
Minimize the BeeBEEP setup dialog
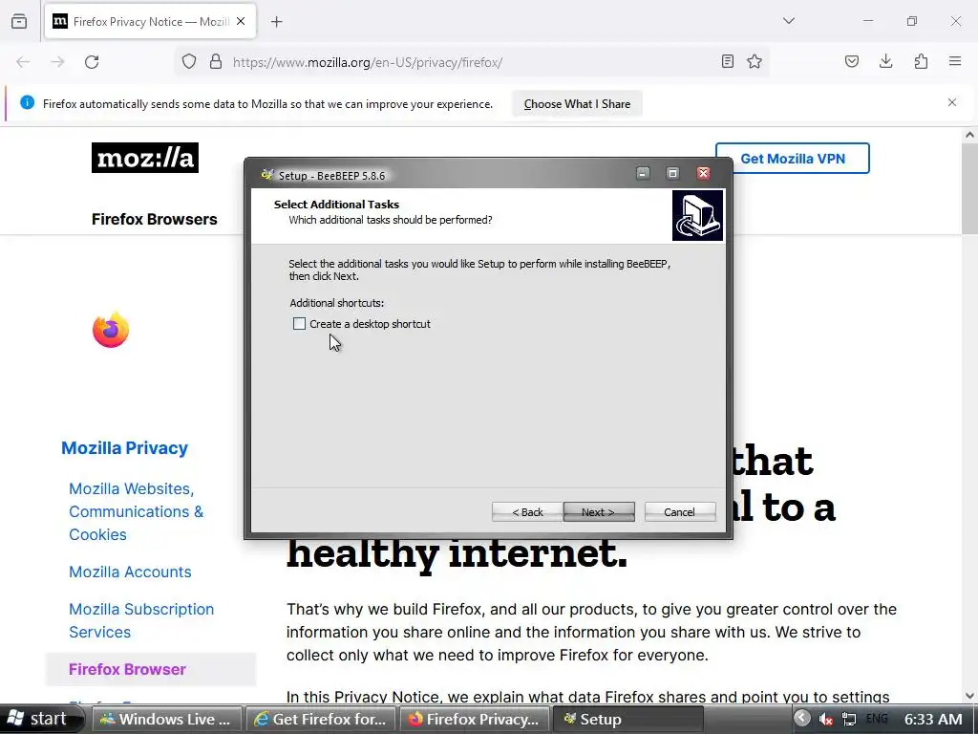click(x=643, y=173)
